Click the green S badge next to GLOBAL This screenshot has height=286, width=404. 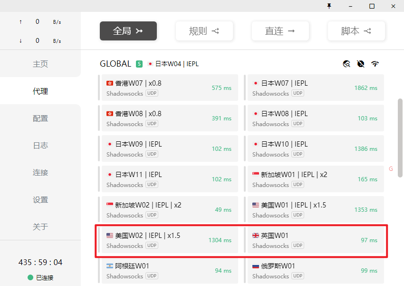click(139, 64)
